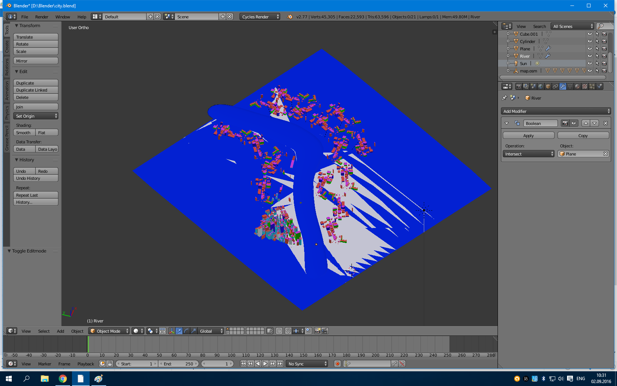This screenshot has width=617, height=386.
Task: Open the No Sync playback dropdown
Action: point(307,364)
